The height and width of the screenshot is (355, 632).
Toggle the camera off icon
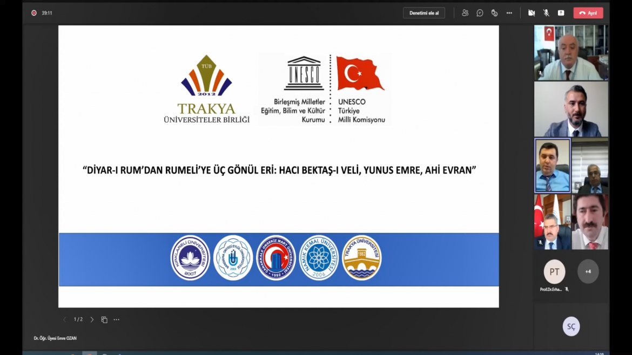532,13
